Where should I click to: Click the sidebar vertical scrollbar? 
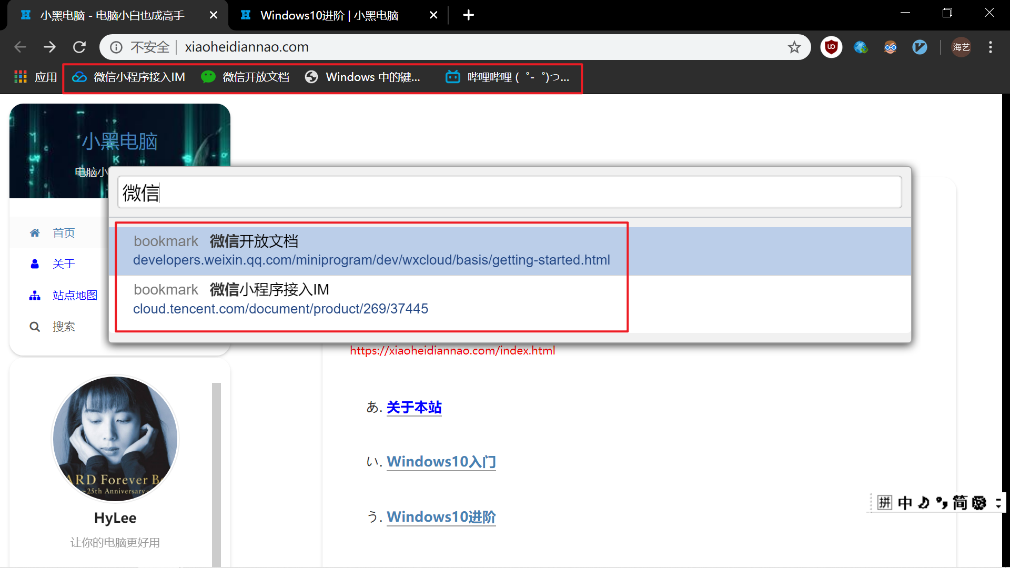point(216,473)
